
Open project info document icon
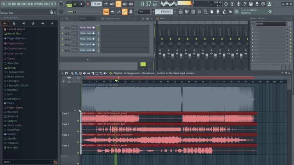click(212, 12)
